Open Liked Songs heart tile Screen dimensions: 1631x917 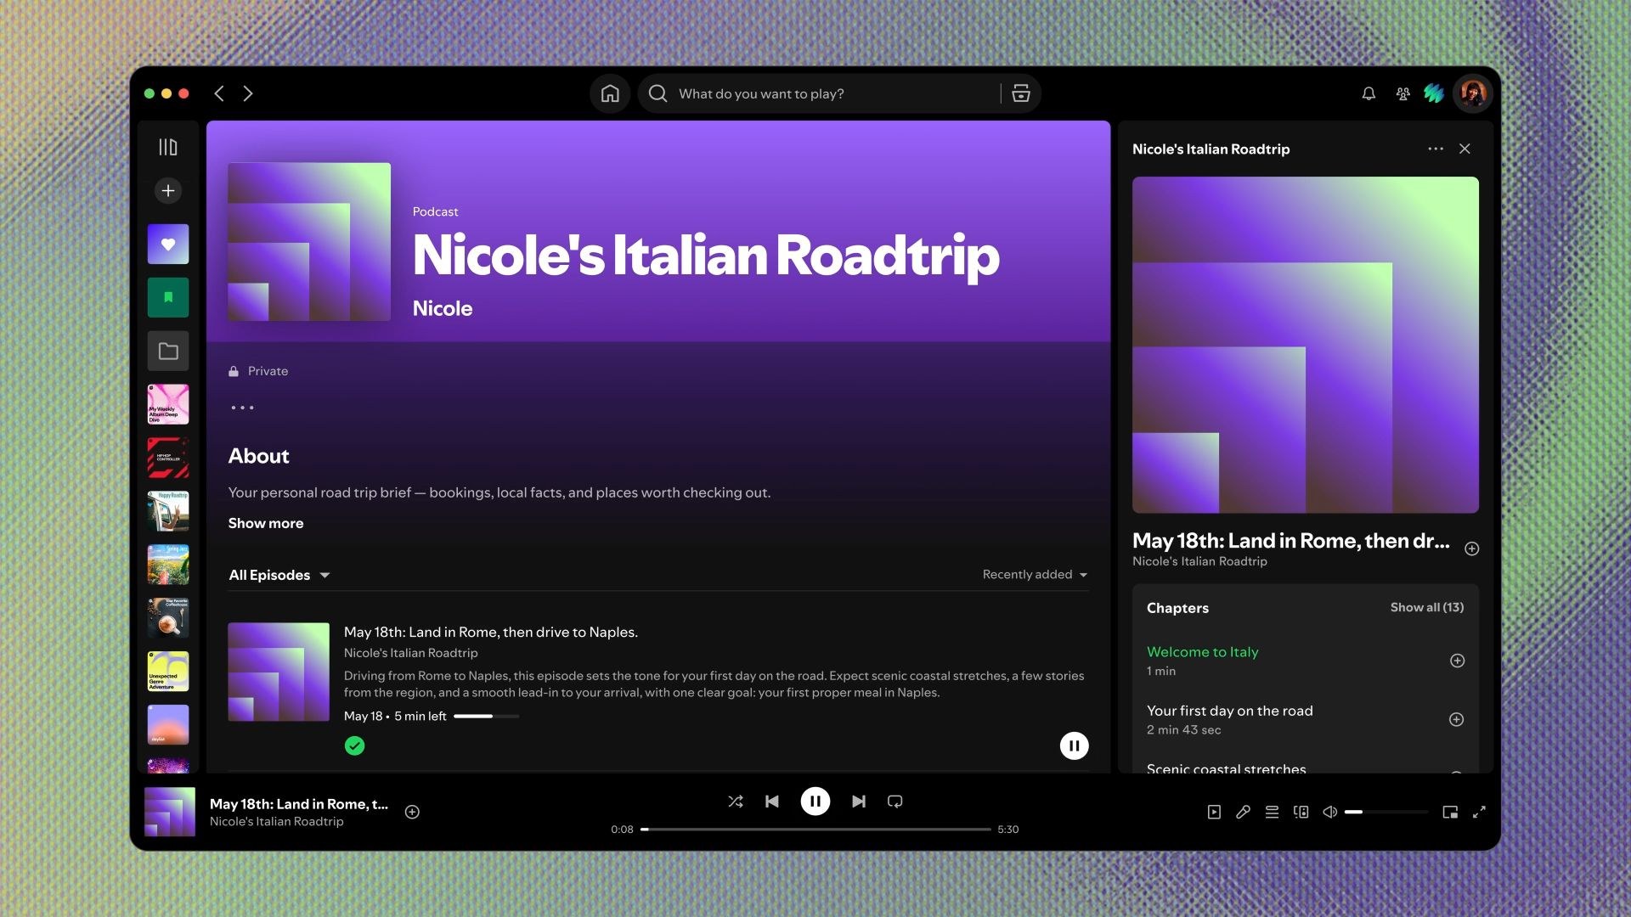click(168, 245)
